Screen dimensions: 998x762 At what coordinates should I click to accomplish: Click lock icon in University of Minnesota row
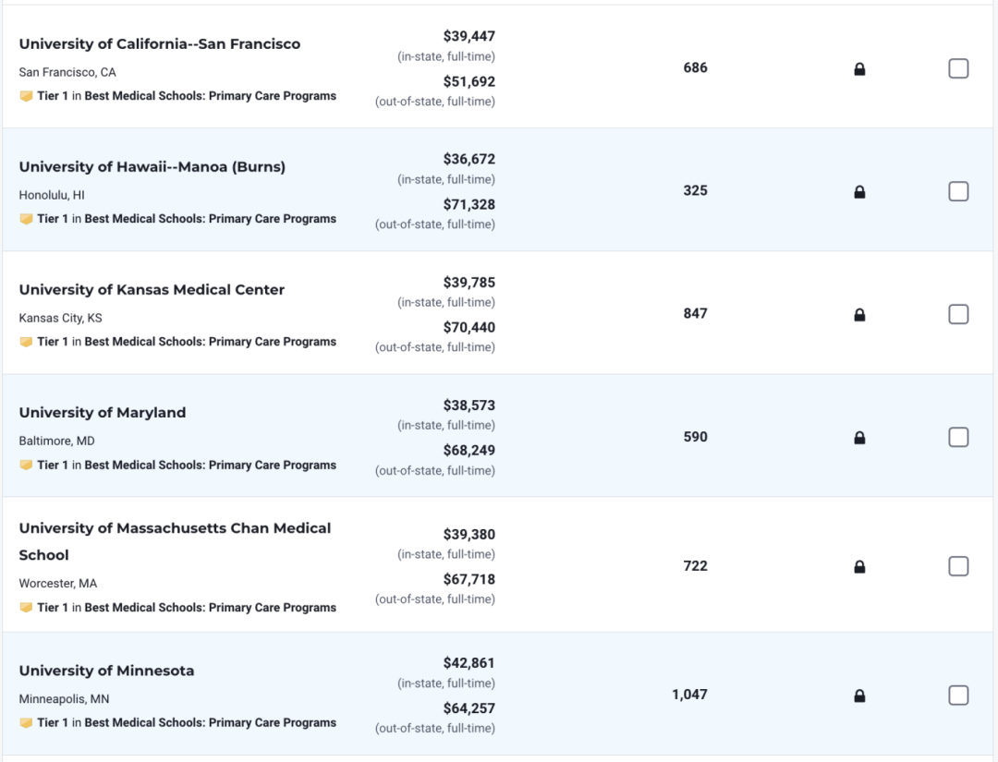[859, 695]
